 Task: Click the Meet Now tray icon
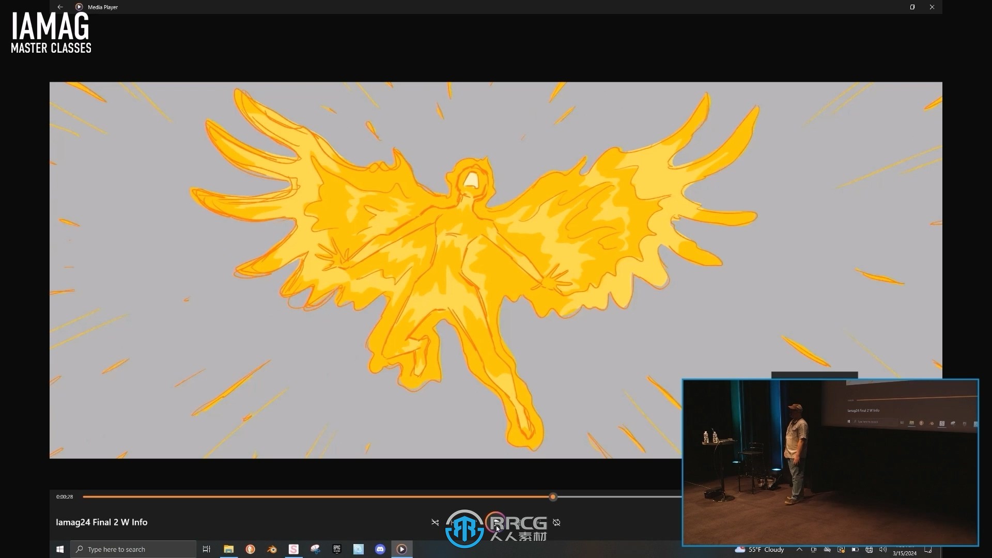[813, 549]
